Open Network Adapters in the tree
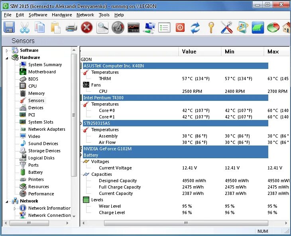This screenshot has height=236, width=291. click(47, 129)
